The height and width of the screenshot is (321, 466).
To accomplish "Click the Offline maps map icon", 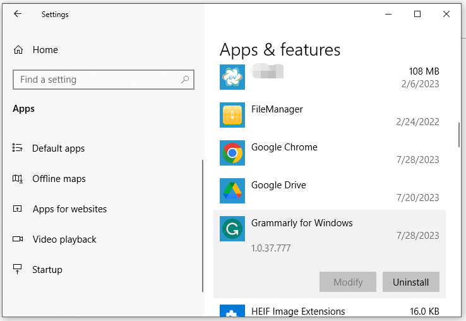I will pyautogui.click(x=18, y=178).
